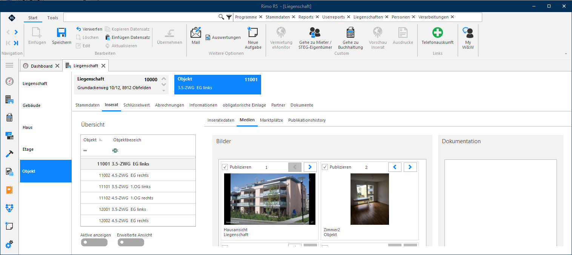The width and height of the screenshot is (572, 255).
Task: Move image 1 to the right
Action: [310, 167]
